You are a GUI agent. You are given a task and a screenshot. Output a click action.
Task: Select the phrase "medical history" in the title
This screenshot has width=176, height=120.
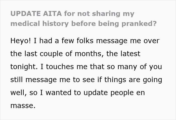[39, 24]
